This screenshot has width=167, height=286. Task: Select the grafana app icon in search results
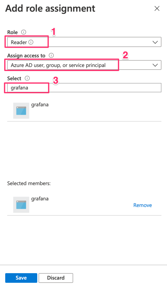pos(21,111)
